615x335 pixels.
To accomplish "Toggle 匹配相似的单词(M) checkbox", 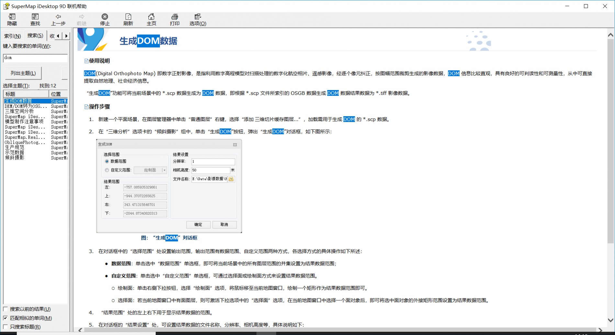I will pyautogui.click(x=6, y=318).
